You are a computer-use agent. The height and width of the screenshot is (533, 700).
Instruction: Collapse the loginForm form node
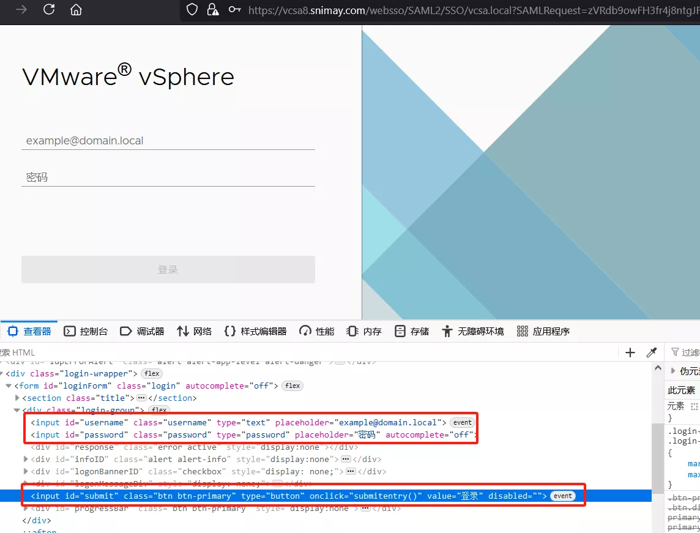click(x=9, y=386)
